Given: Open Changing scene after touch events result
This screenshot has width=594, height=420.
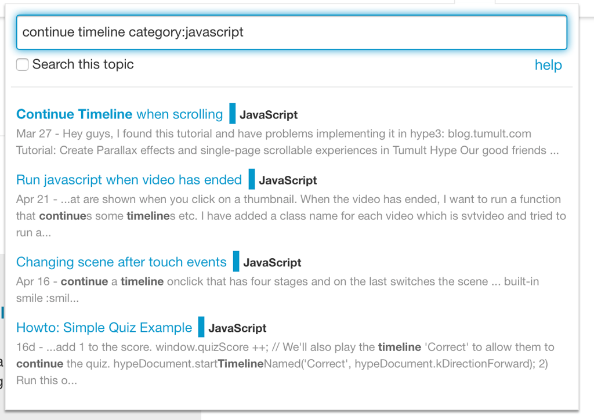Looking at the screenshot, I should (121, 262).
